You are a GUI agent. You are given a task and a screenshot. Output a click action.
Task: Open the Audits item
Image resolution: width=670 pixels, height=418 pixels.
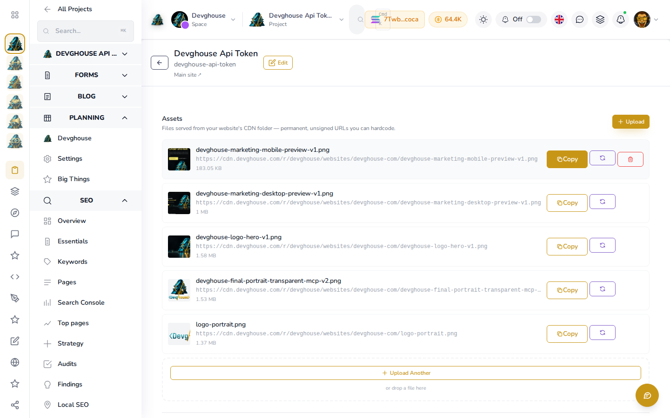tap(86, 364)
